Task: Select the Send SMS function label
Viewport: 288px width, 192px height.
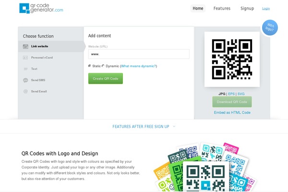Action: [38, 80]
